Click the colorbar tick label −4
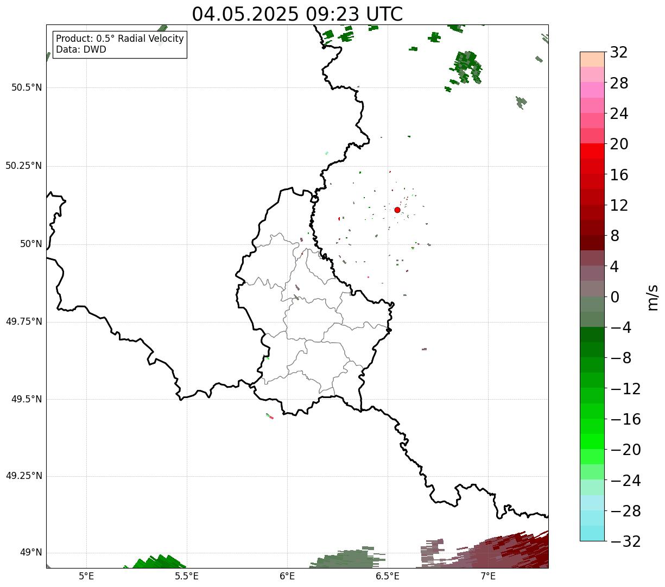Viewport: 665px width, 587px height. 620,327
